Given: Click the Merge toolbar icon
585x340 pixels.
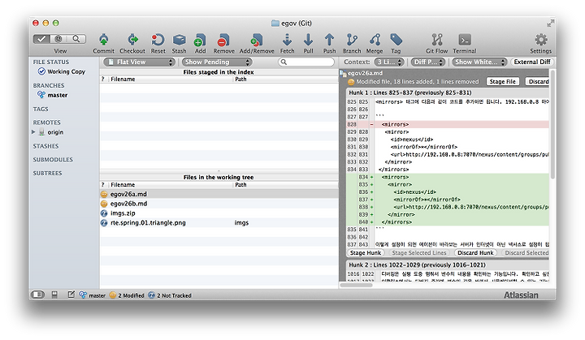Looking at the screenshot, I should [x=375, y=40].
